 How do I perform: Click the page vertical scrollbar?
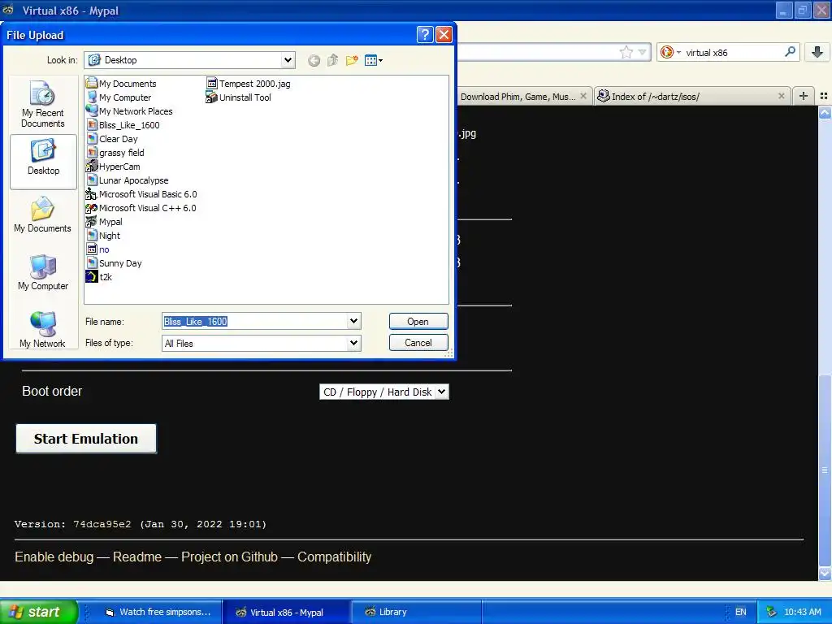pyautogui.click(x=825, y=470)
